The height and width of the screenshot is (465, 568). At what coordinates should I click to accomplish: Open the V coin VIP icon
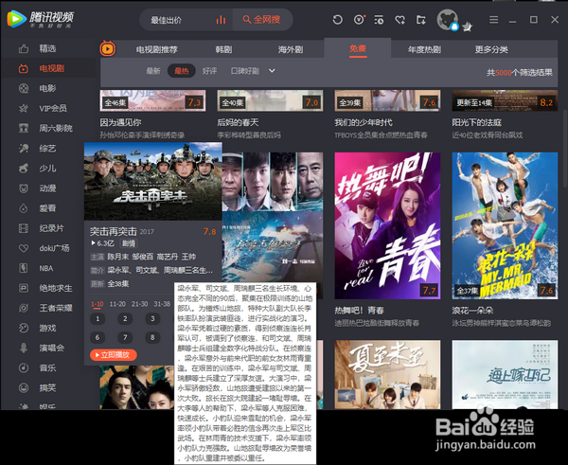coord(359,20)
